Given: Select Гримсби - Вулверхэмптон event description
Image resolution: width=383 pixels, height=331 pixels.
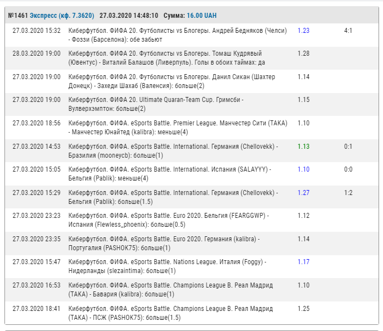Looking at the screenshot, I should click(156, 104).
